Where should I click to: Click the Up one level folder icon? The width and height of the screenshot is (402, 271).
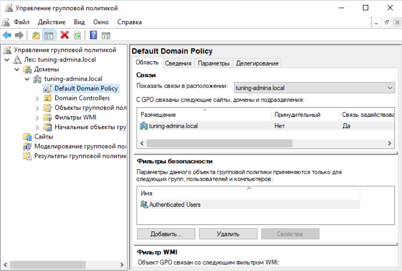click(36, 35)
